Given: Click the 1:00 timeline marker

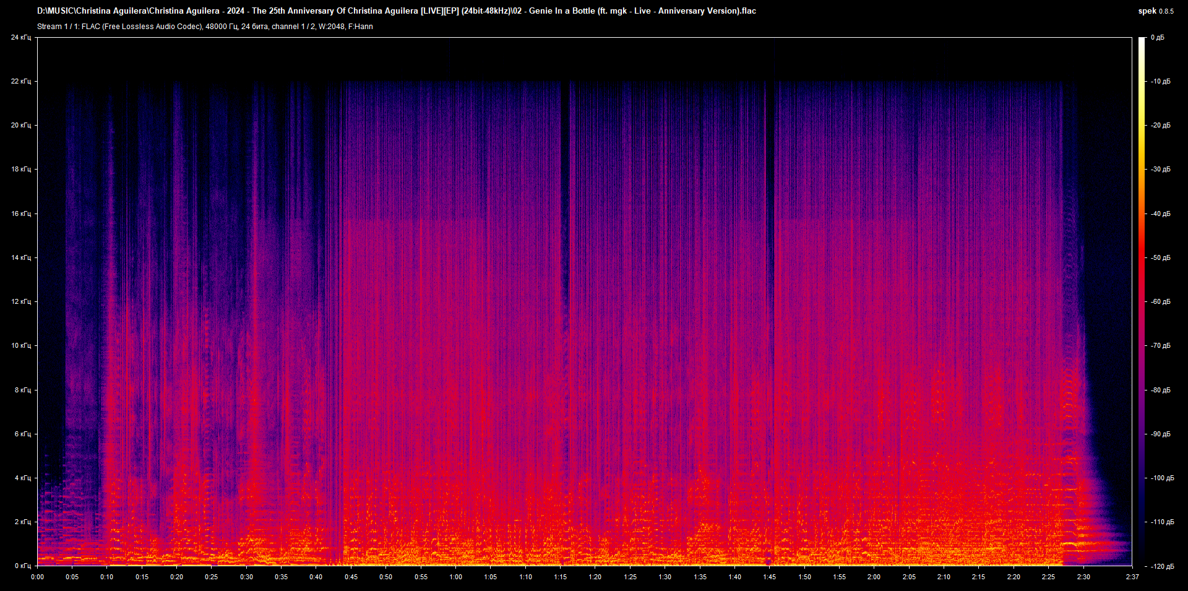Looking at the screenshot, I should point(455,577).
